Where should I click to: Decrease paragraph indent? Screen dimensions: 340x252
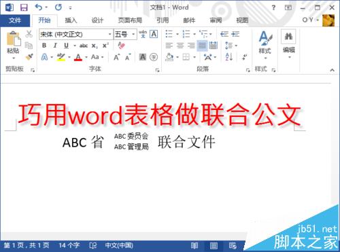[224, 34]
